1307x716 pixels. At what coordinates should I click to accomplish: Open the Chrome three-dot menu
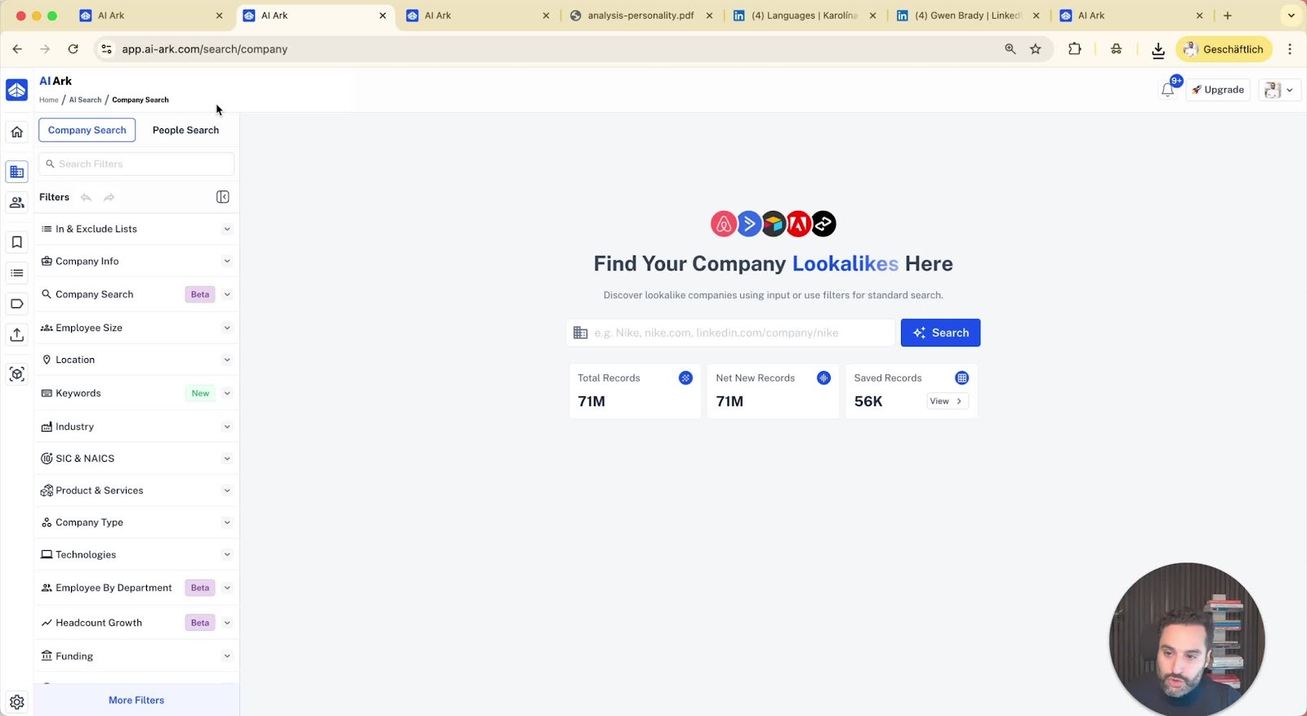(1290, 49)
